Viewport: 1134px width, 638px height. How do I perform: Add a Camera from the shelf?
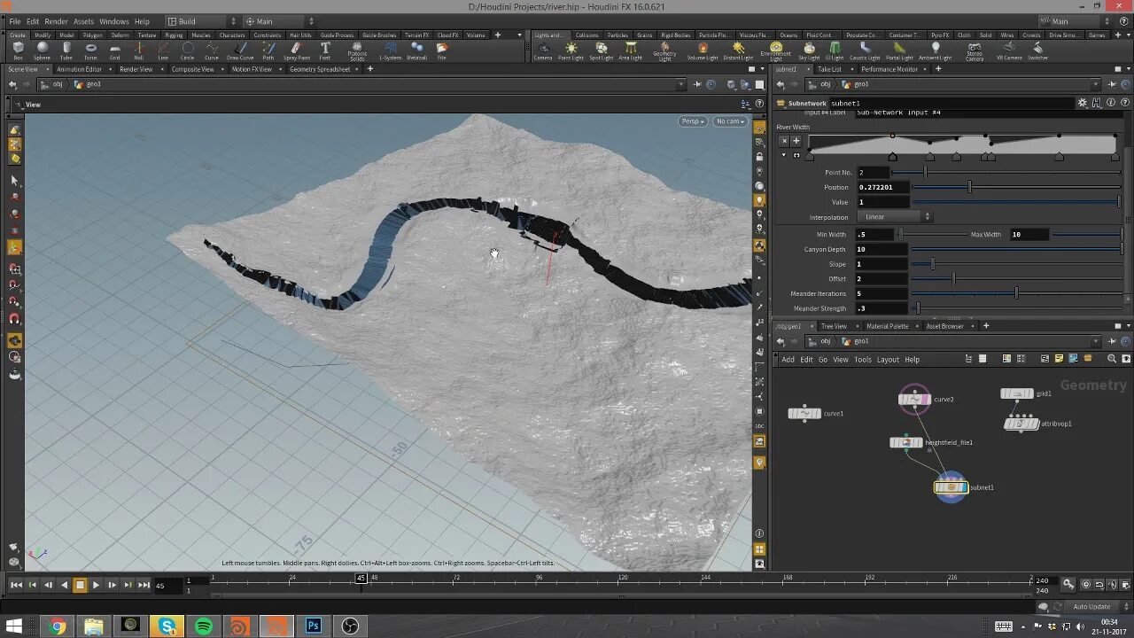[x=542, y=51]
